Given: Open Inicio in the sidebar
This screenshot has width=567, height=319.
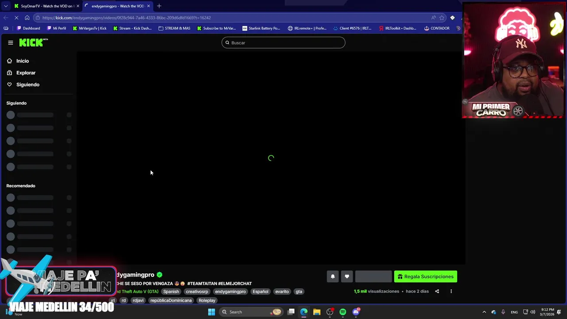Looking at the screenshot, I should tap(22, 61).
